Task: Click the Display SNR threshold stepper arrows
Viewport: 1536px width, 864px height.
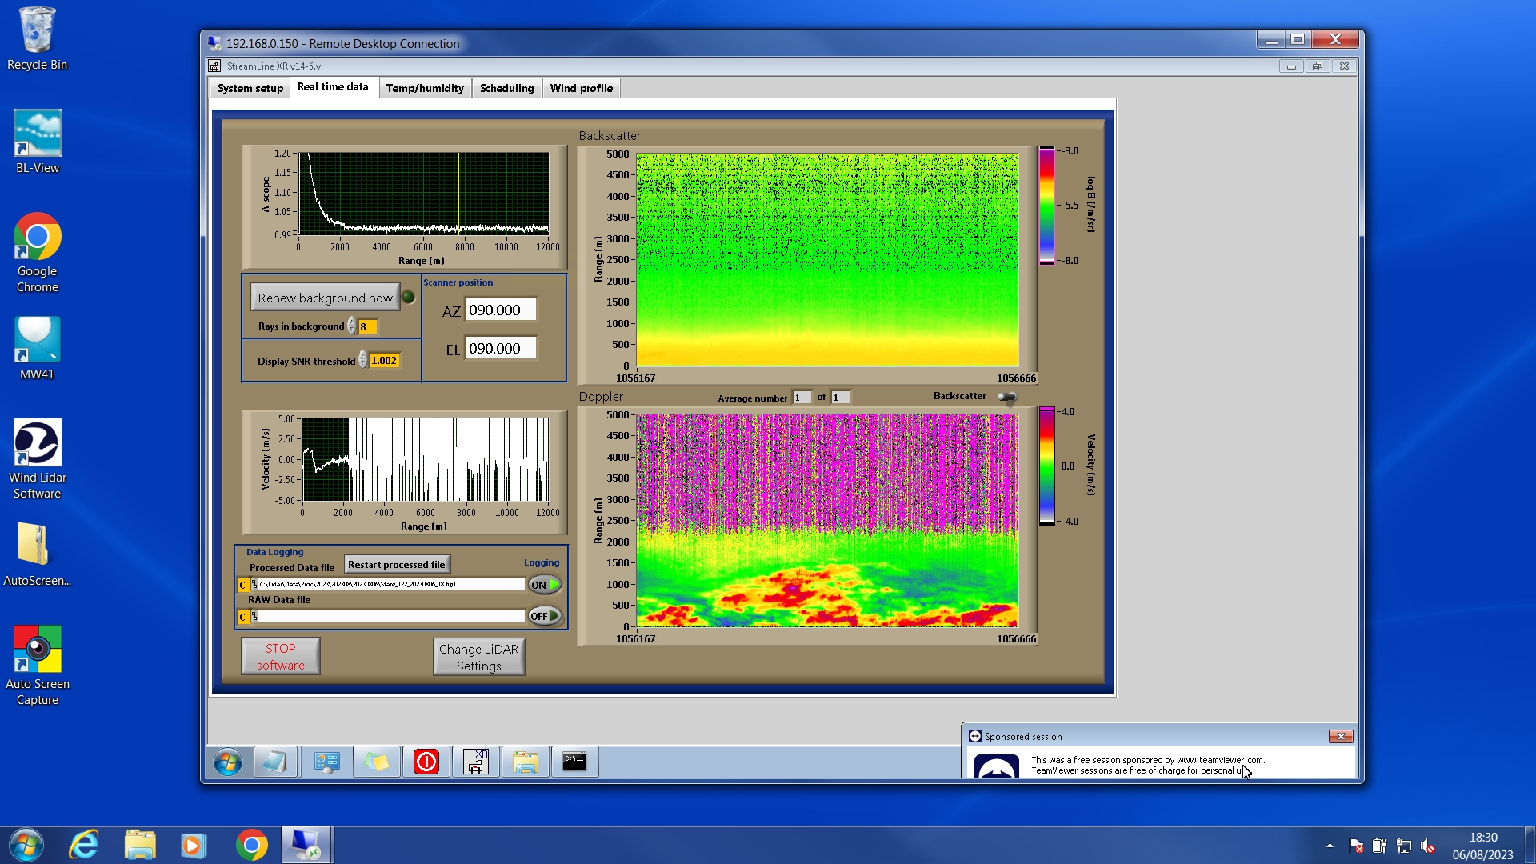Action: tap(363, 361)
